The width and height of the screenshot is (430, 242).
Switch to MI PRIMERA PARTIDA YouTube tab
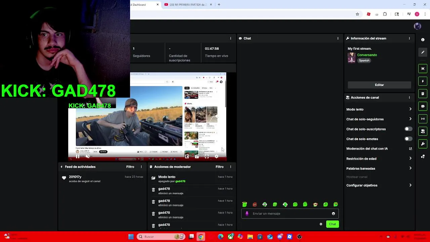[188, 5]
